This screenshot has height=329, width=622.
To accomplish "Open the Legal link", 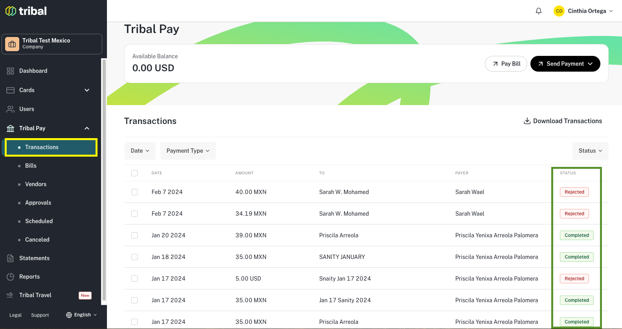I will pyautogui.click(x=15, y=315).
